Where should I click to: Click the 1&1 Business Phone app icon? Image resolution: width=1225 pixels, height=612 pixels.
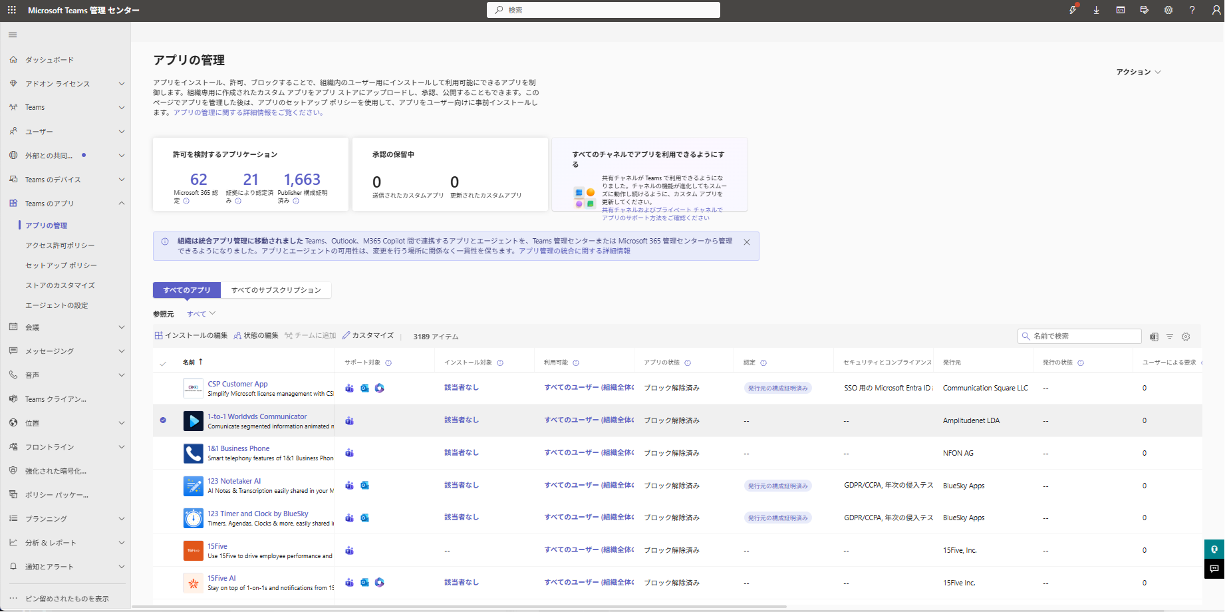click(193, 453)
